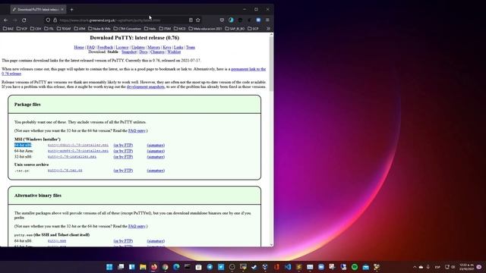Open Microsoft Edge from the taskbar
The height and width of the screenshot is (273, 486).
point(176,267)
